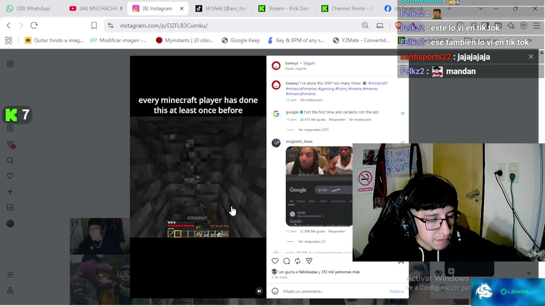Open Instagram direct messages with red badge
The width and height of the screenshot is (545, 306).
coord(11,145)
